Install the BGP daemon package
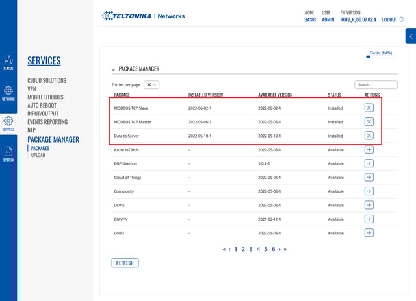 [x=369, y=163]
